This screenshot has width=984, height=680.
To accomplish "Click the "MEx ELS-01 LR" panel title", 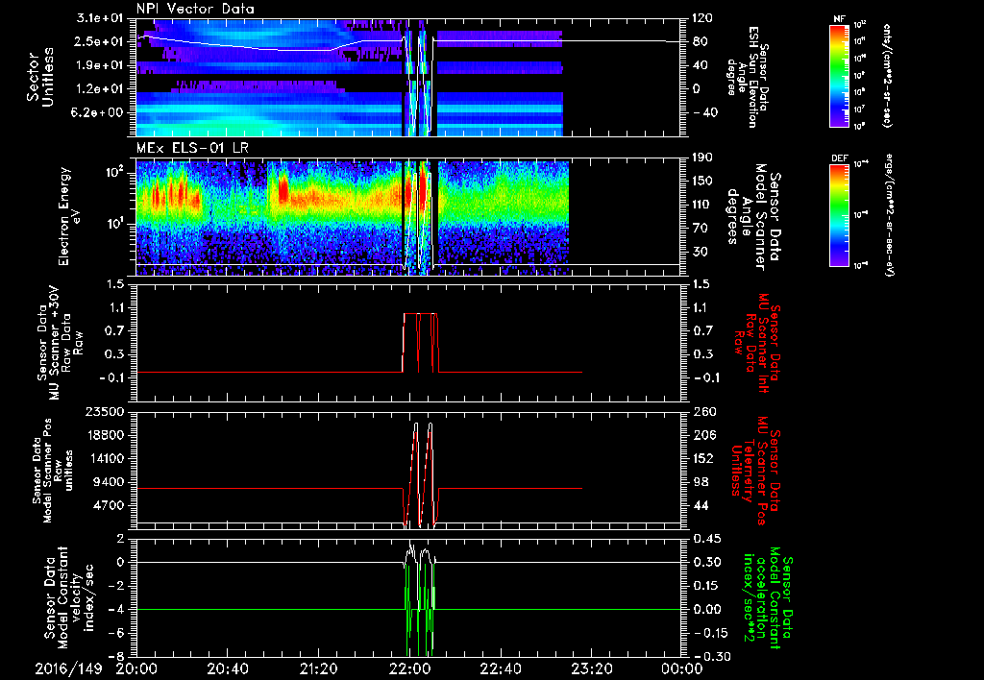I will click(x=190, y=149).
